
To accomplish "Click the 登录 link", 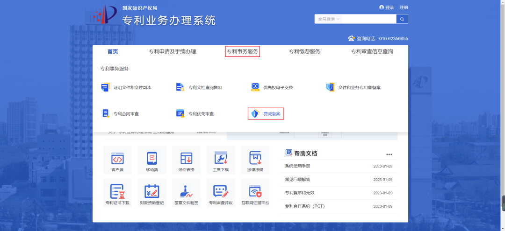I will point(389,7).
